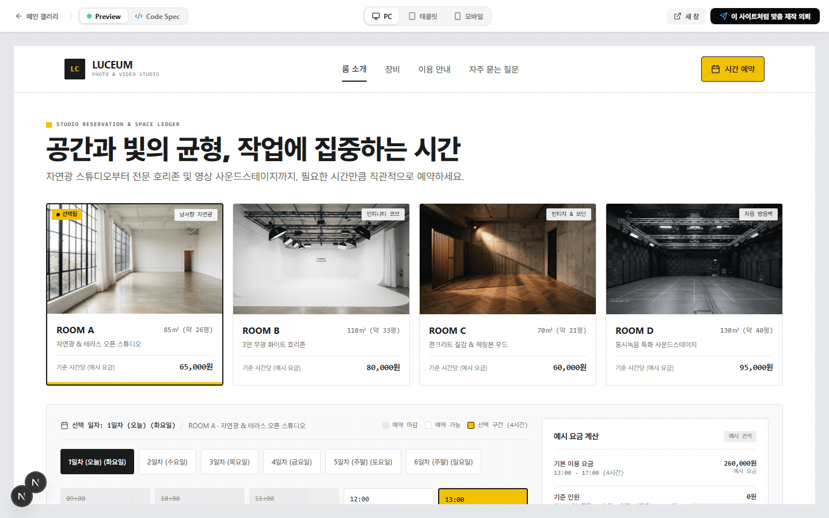The width and height of the screenshot is (829, 518).
Task: Click the yellow 선택 구간 legend swatch
Action: click(471, 425)
